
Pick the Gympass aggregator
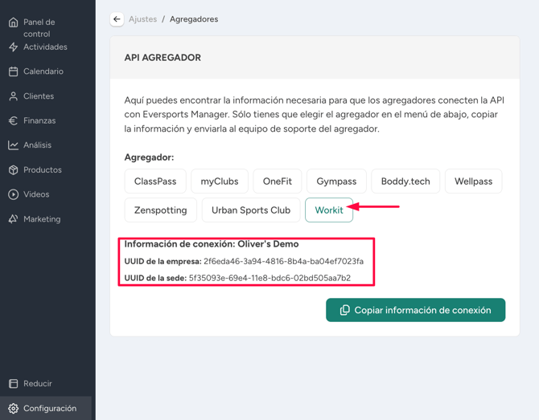tap(336, 181)
